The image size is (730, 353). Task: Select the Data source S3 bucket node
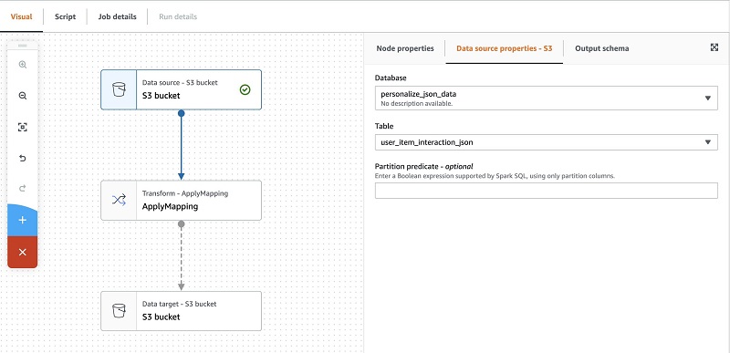[181, 89]
